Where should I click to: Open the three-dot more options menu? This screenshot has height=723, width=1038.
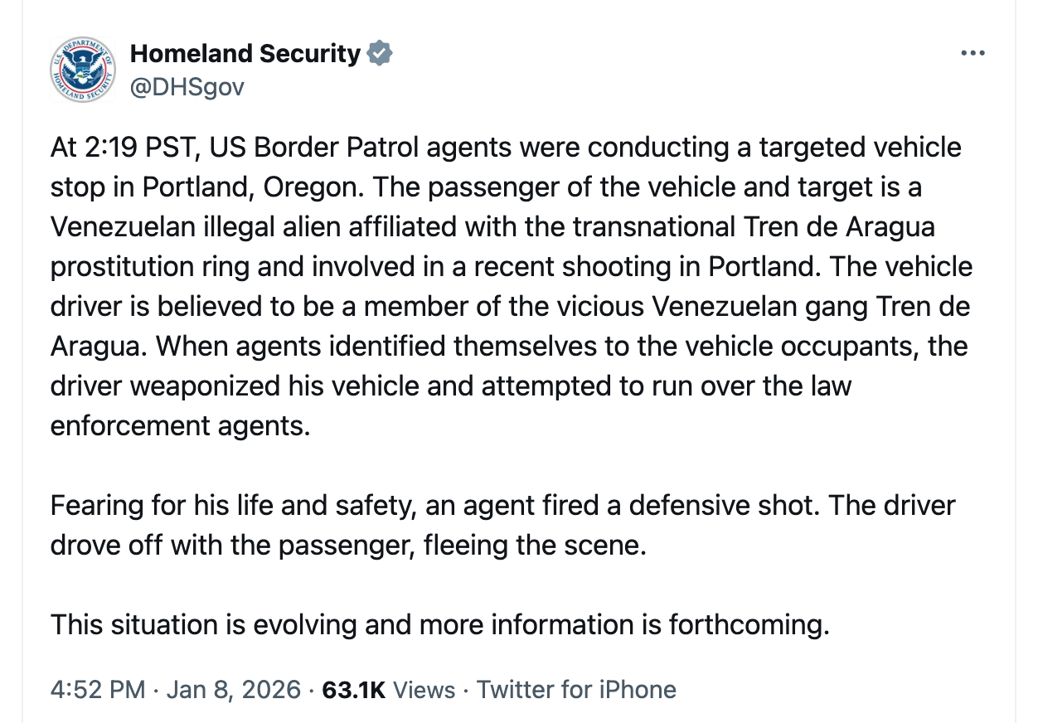point(972,54)
